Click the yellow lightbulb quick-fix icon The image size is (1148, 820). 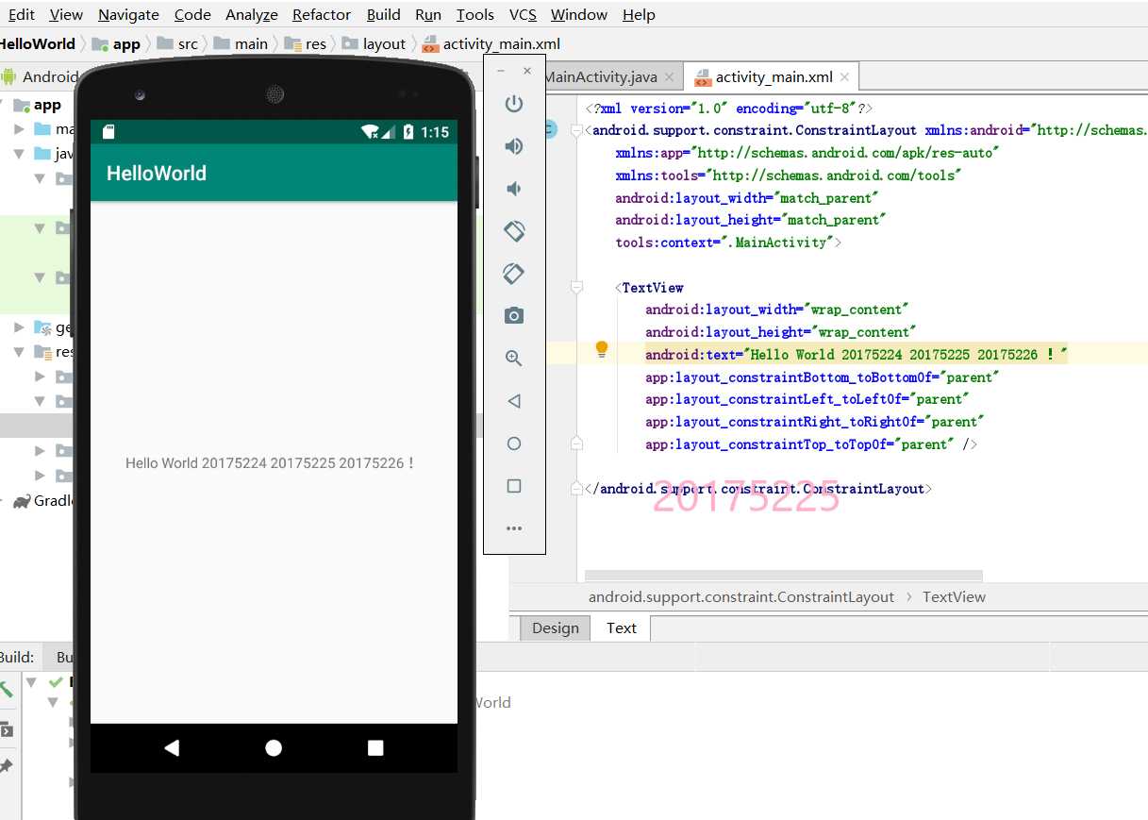coord(602,350)
